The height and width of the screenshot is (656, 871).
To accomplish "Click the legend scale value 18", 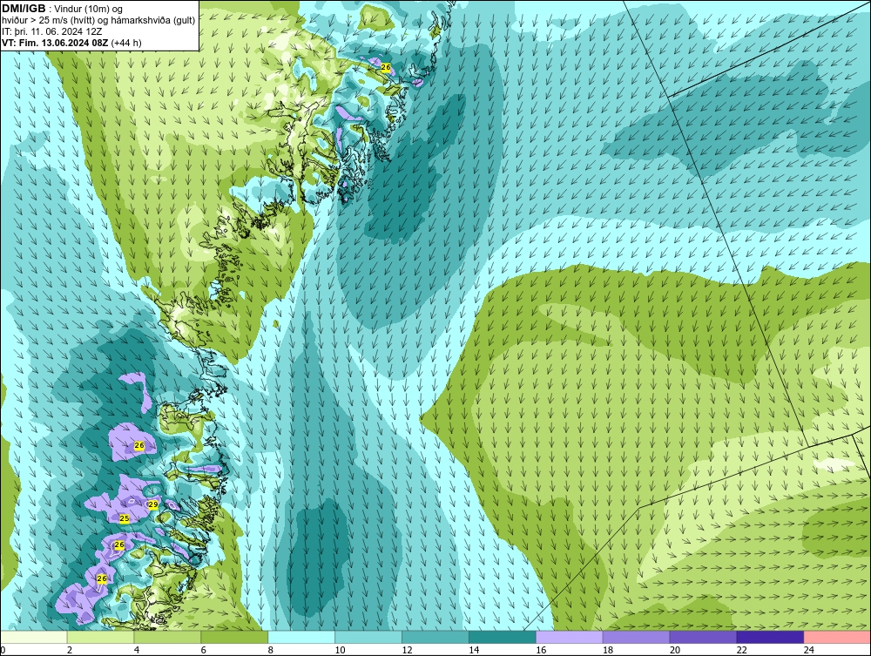I will [608, 650].
